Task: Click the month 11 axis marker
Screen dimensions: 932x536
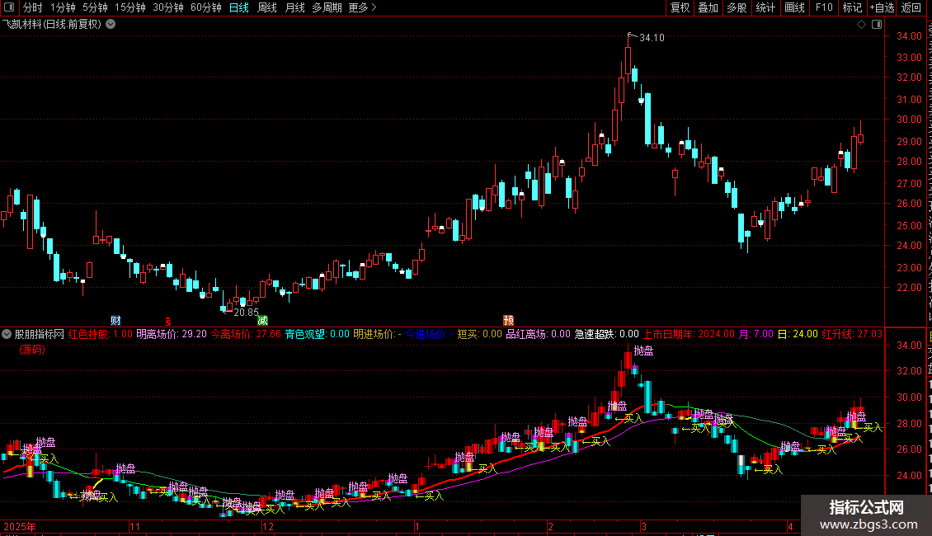Action: click(135, 526)
